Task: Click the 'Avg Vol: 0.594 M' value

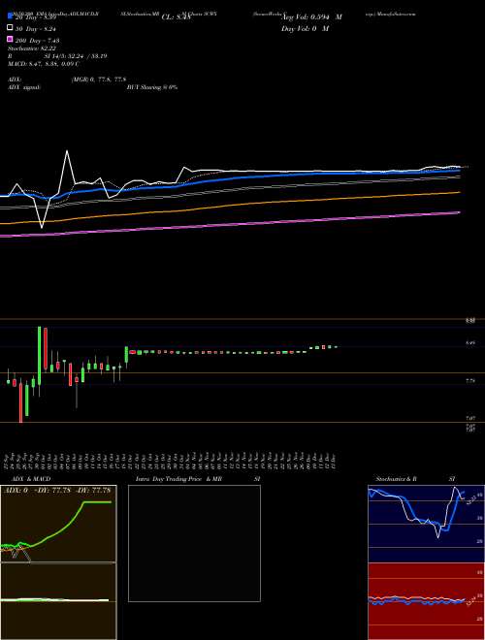Action: (311, 17)
